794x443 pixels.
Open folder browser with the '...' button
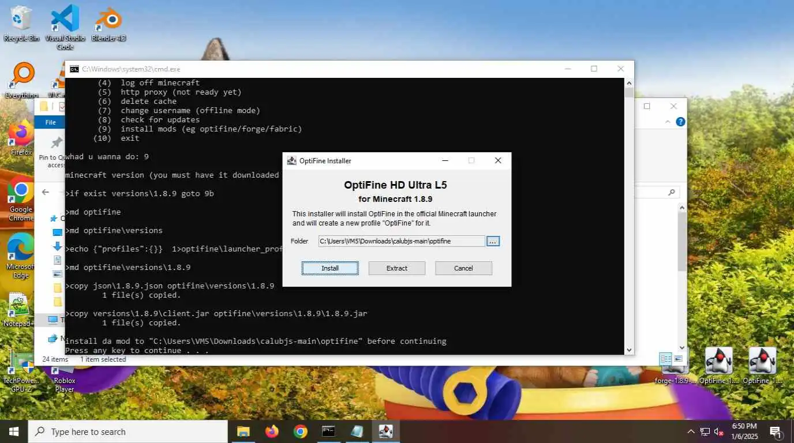(x=493, y=241)
